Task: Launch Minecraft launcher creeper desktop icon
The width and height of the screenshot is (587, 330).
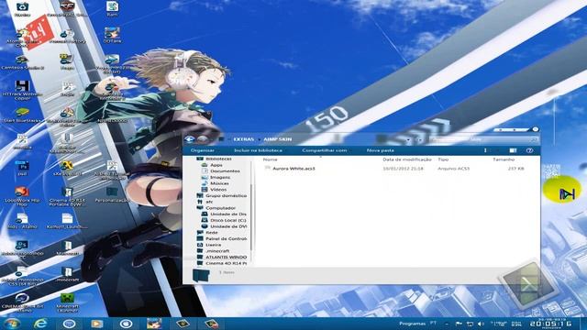Action: tap(67, 302)
